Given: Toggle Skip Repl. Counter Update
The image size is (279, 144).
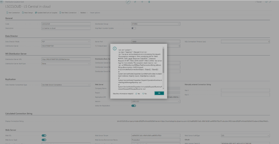Looking at the screenshot, I should tap(134, 28).
